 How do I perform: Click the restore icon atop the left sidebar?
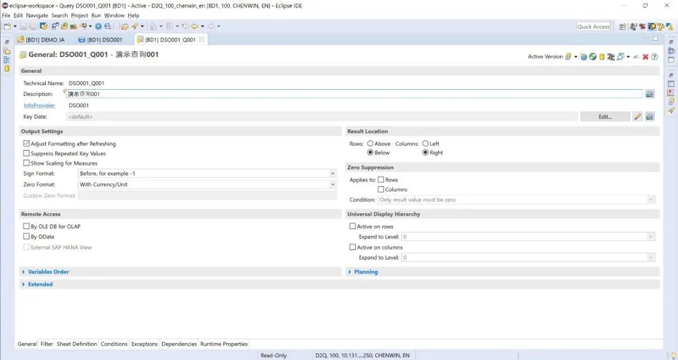point(6,42)
